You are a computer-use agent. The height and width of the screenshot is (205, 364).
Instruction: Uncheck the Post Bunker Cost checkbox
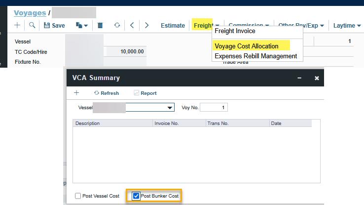pos(136,196)
